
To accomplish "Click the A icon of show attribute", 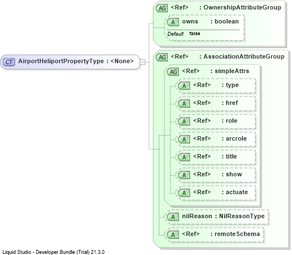I will 184,175.
